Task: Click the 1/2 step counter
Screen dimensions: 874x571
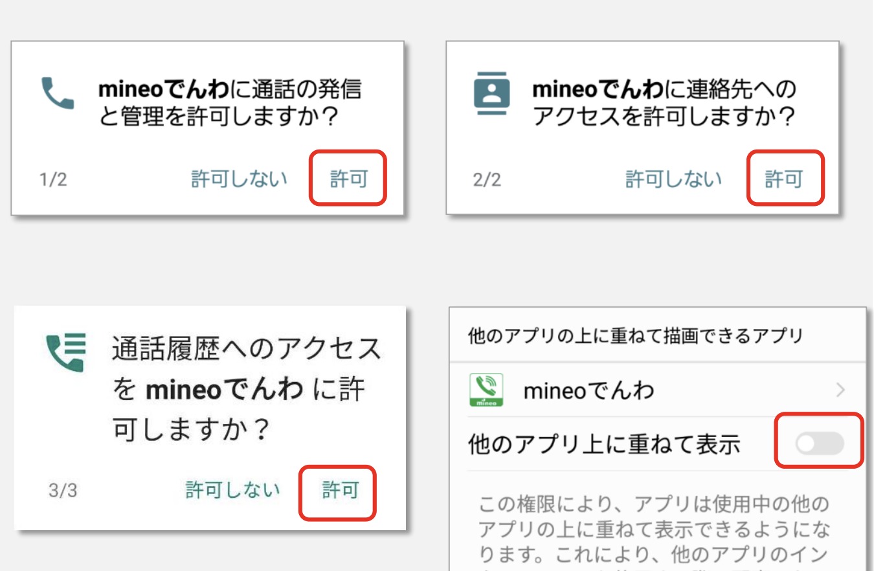Action: point(53,179)
